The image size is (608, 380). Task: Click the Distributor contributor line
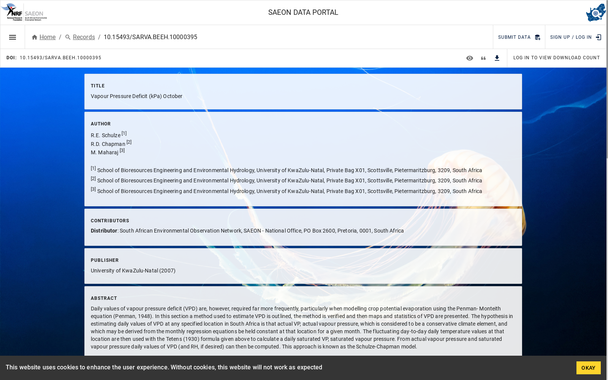click(x=247, y=231)
